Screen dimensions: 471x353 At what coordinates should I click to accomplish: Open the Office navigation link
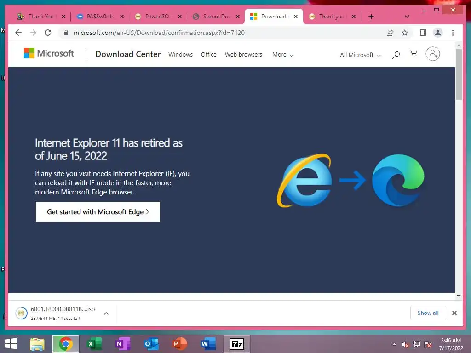click(x=208, y=55)
